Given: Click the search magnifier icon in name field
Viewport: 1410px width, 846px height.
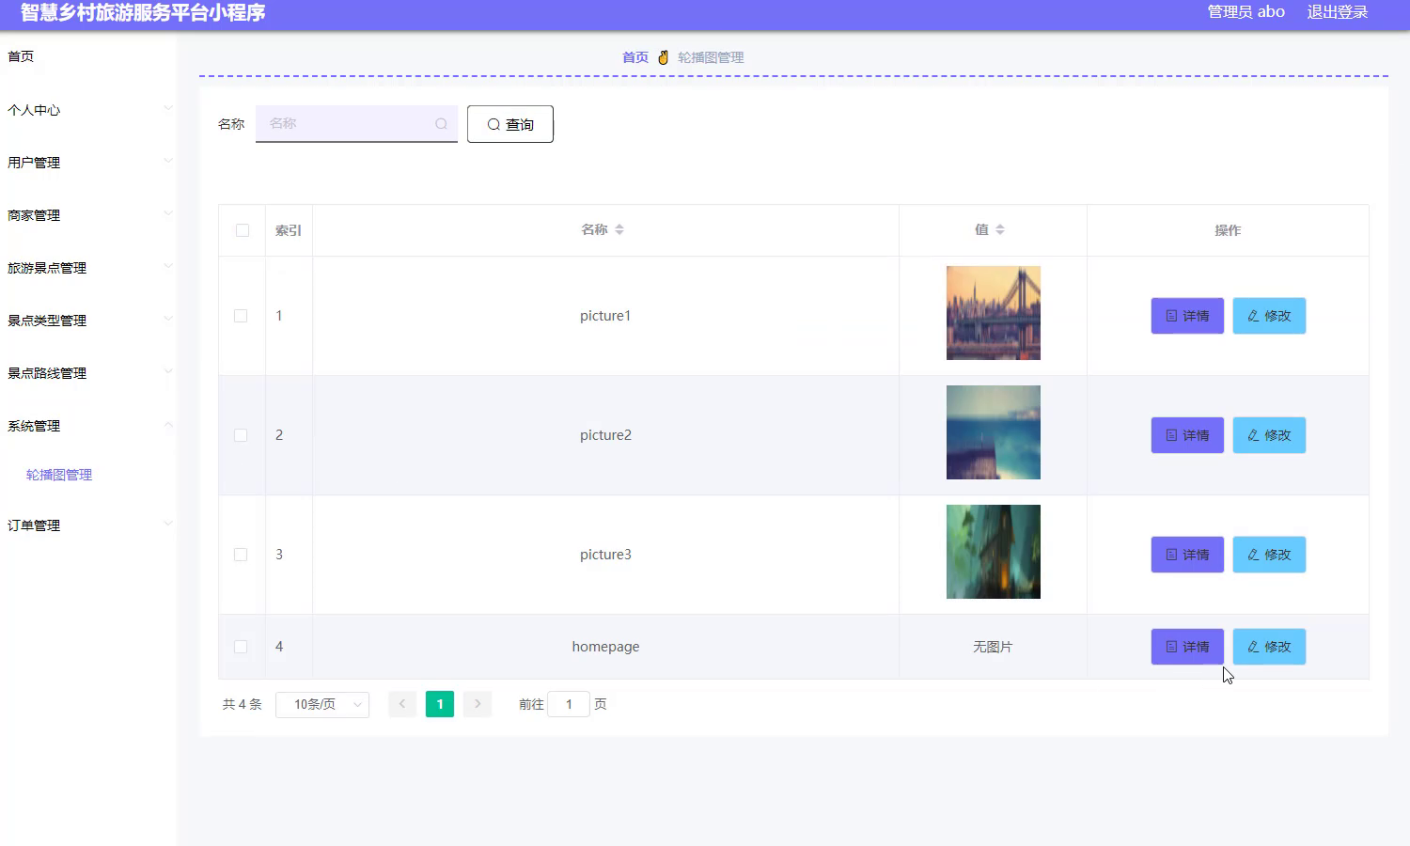Looking at the screenshot, I should (x=441, y=124).
